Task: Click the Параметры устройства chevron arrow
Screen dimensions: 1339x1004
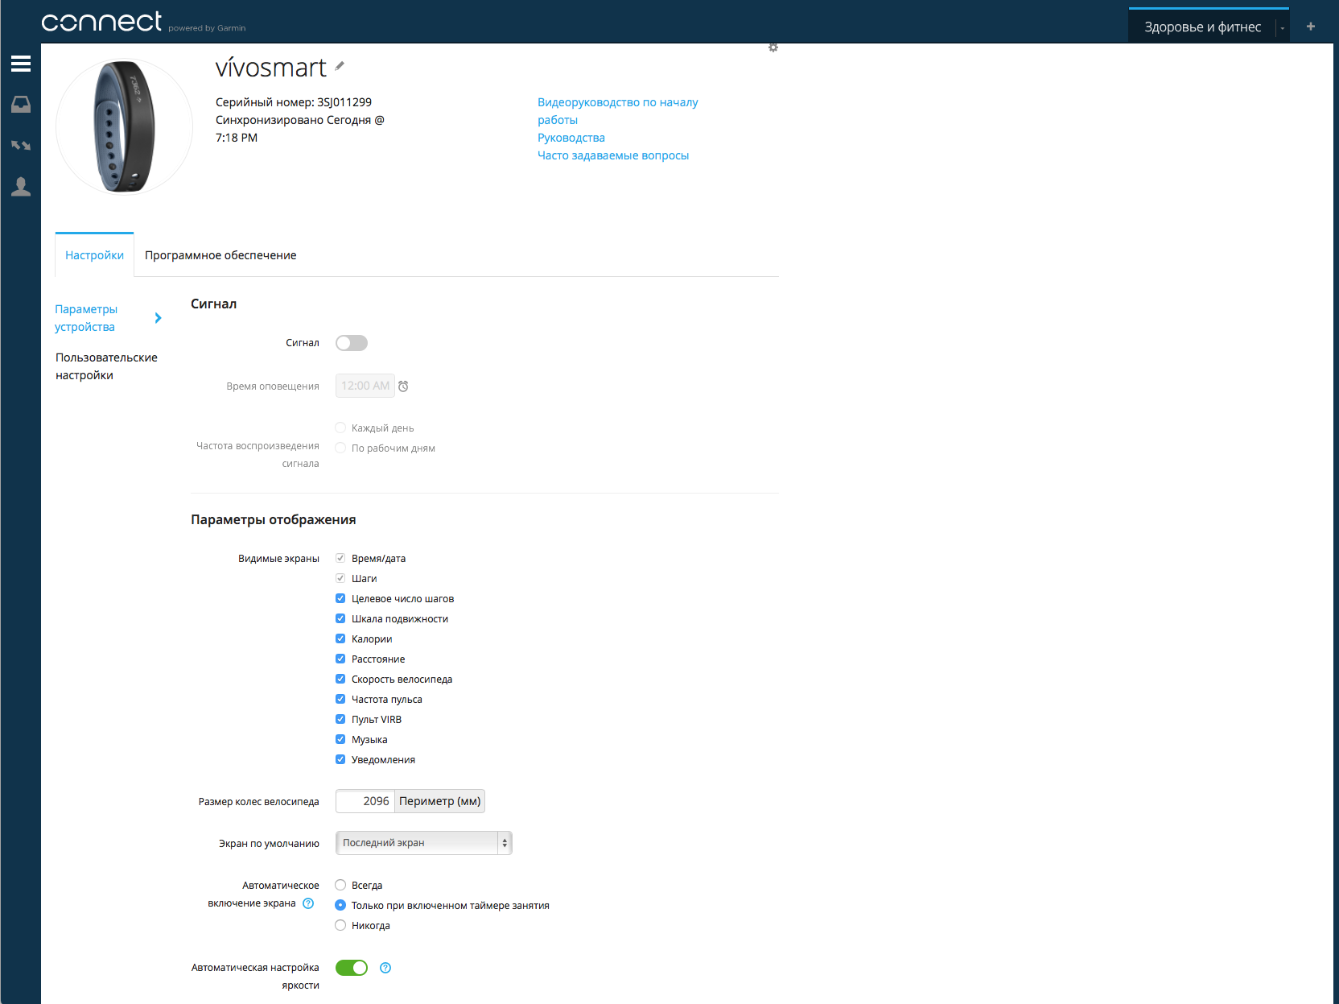Action: [x=158, y=318]
